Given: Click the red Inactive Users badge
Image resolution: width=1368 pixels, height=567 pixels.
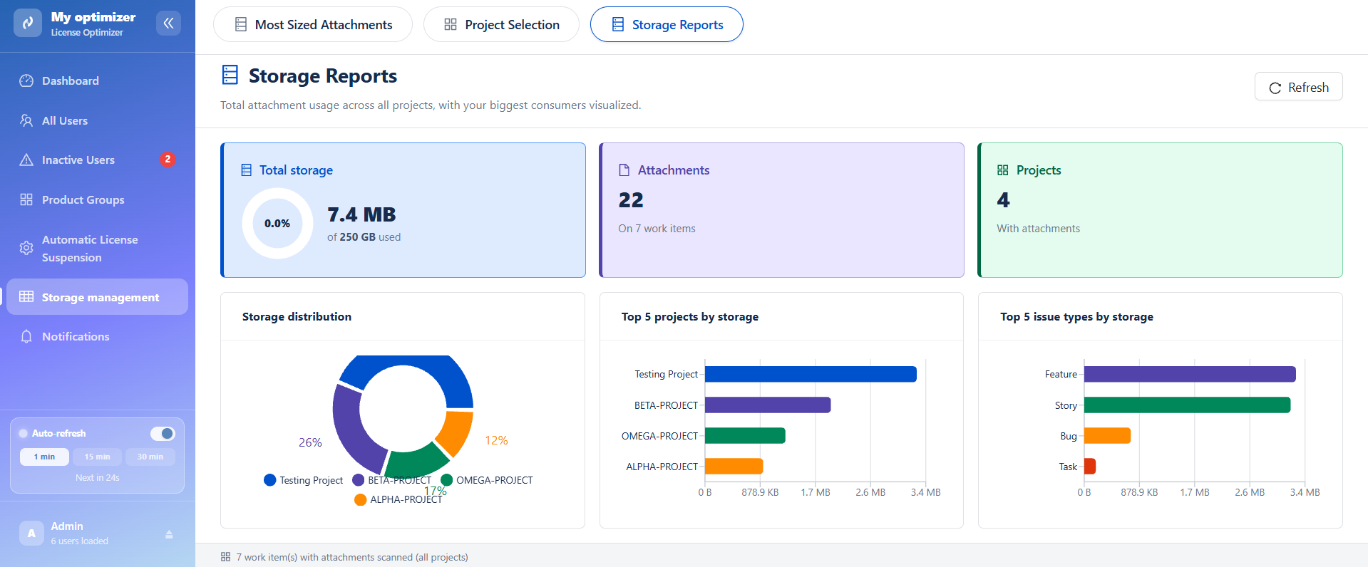Looking at the screenshot, I should 168,160.
